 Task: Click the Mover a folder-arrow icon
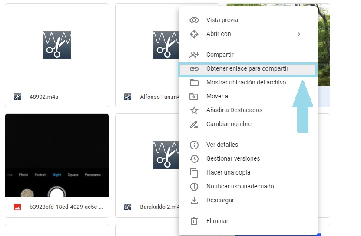194,97
